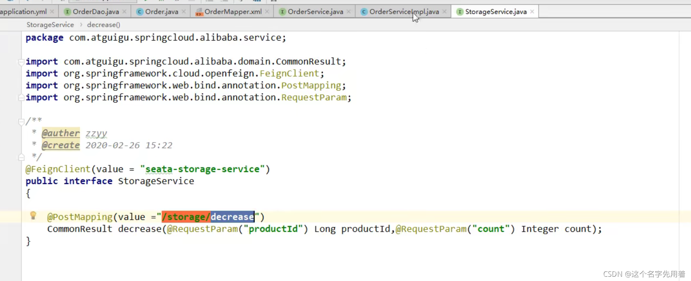Click the OrderService.java interface icon
The height and width of the screenshot is (281, 691).
point(282,12)
